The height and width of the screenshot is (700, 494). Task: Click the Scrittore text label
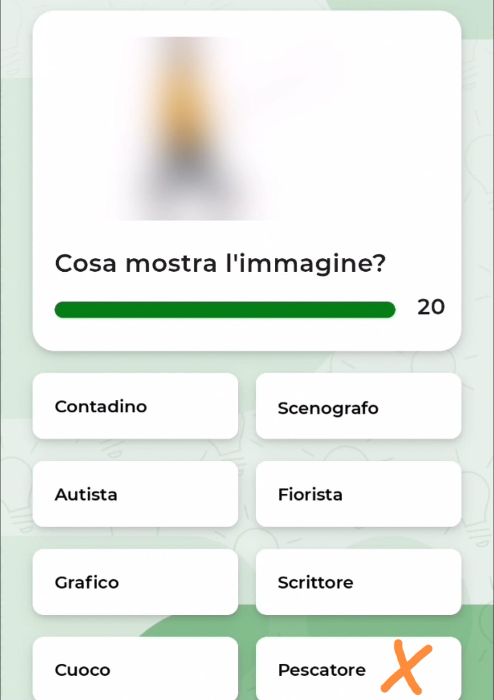[316, 582]
